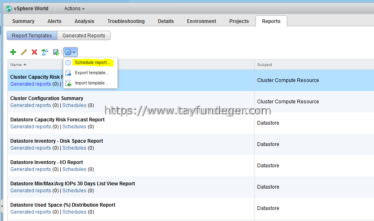Screen dimensions: 374x221
Task: Open the gear actions dropdown
Action: (x=71, y=52)
